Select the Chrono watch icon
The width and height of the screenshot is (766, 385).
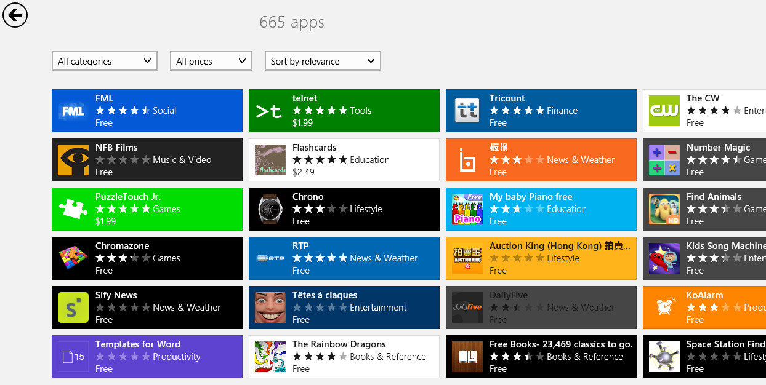point(270,209)
